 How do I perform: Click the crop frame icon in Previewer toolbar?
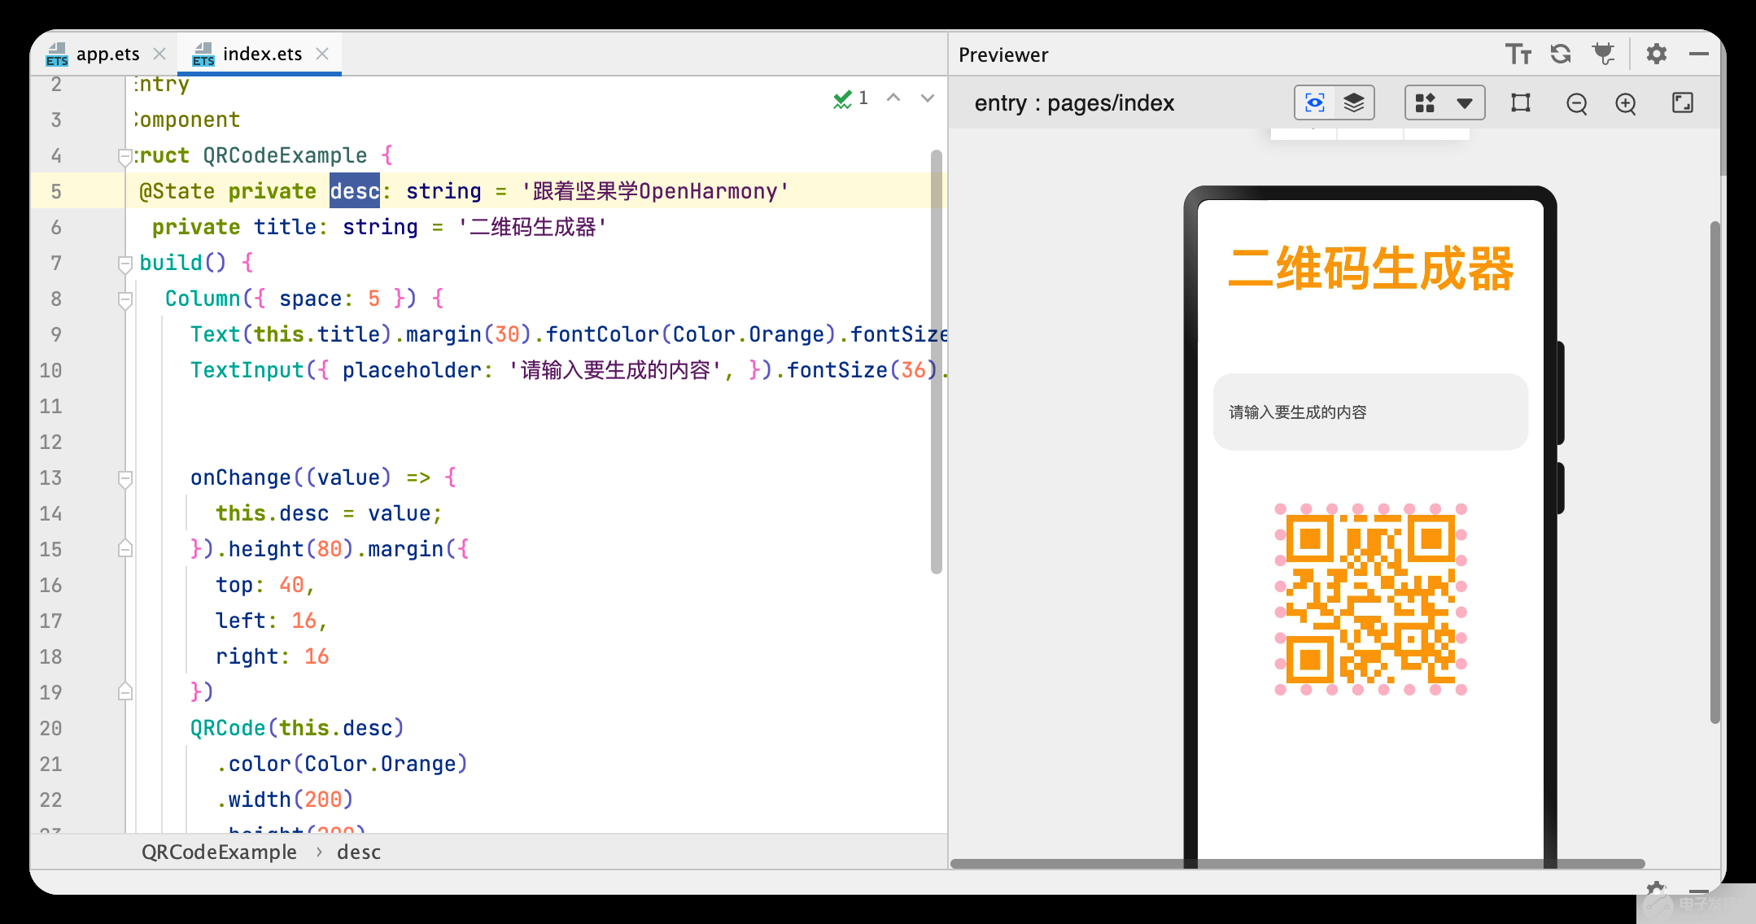(x=1520, y=103)
